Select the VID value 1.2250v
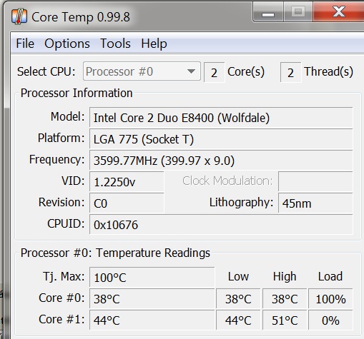364x339 pixels. [x=127, y=181]
